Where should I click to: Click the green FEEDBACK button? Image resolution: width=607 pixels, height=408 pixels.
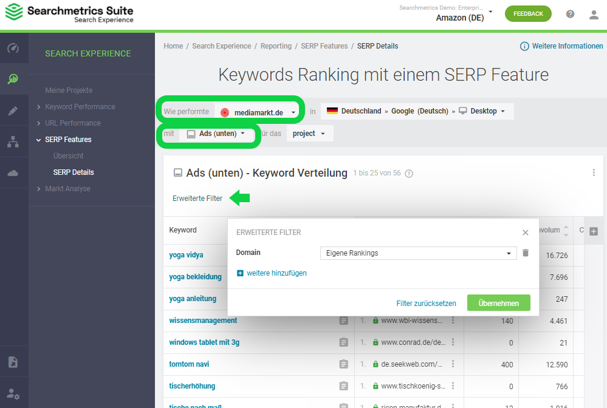(x=528, y=14)
